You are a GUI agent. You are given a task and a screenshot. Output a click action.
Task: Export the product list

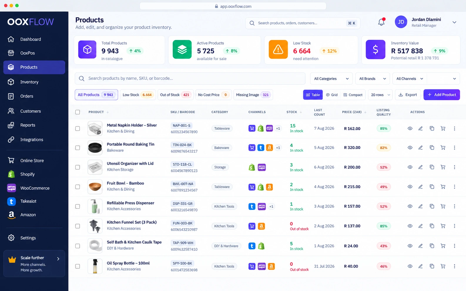[x=408, y=95]
